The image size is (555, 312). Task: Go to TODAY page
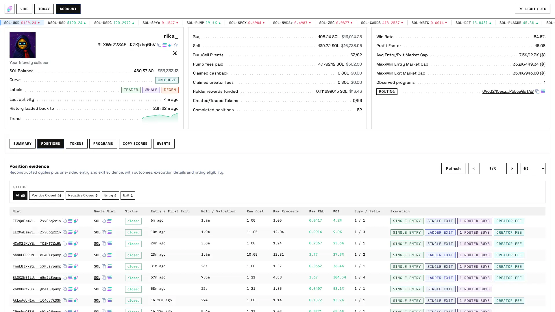[44, 9]
